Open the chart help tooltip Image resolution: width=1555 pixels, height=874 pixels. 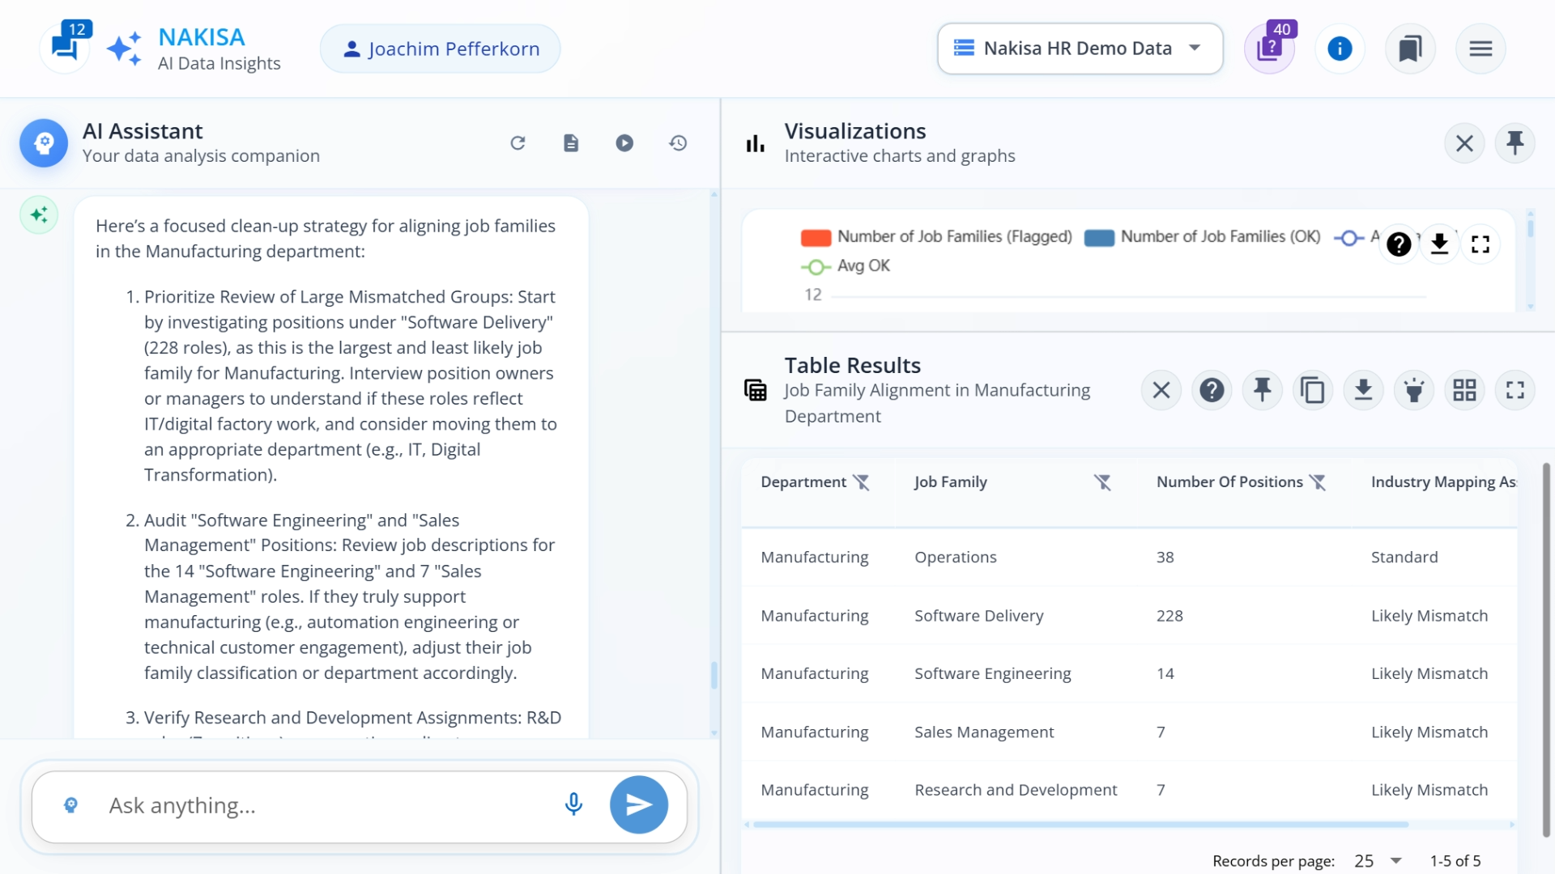(x=1399, y=244)
